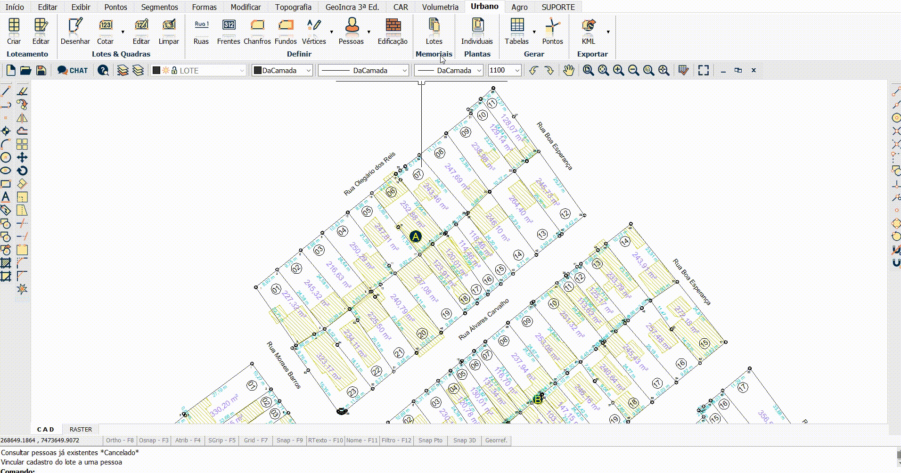
Task: Toggle Ortho mode F8
Action: pos(120,440)
